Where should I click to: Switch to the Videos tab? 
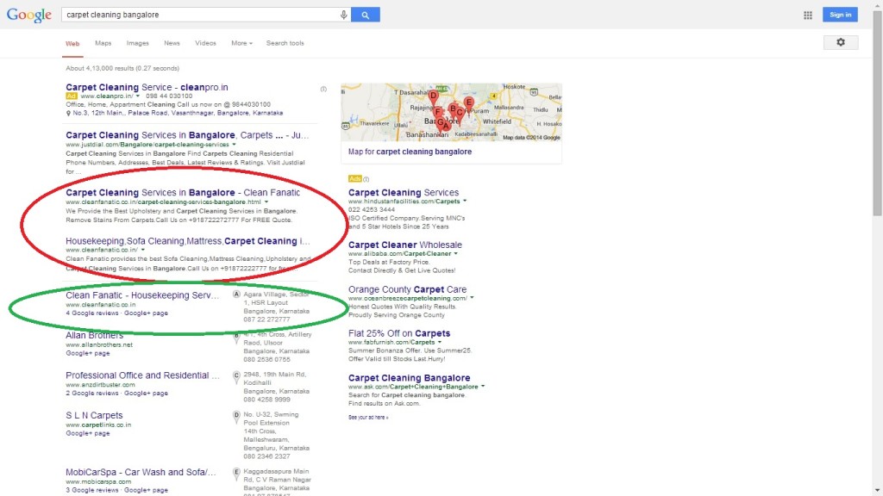coord(205,43)
